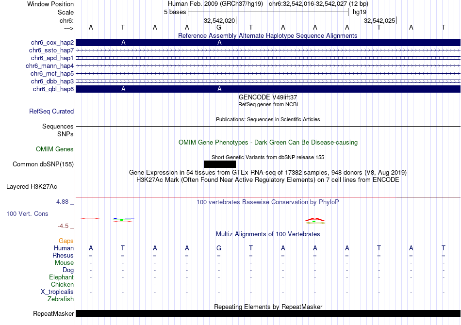
Task: Click the GTEx Gene Expression track title
Action: click(x=268, y=173)
